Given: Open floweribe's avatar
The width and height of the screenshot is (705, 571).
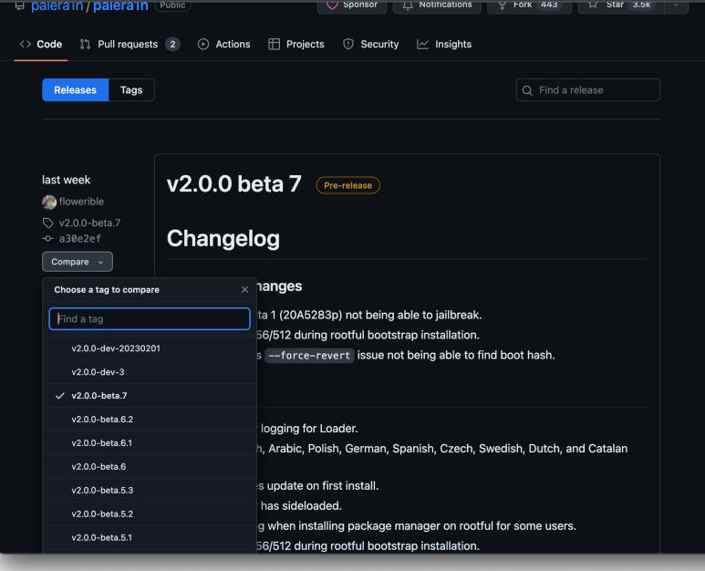Looking at the screenshot, I should tap(49, 202).
